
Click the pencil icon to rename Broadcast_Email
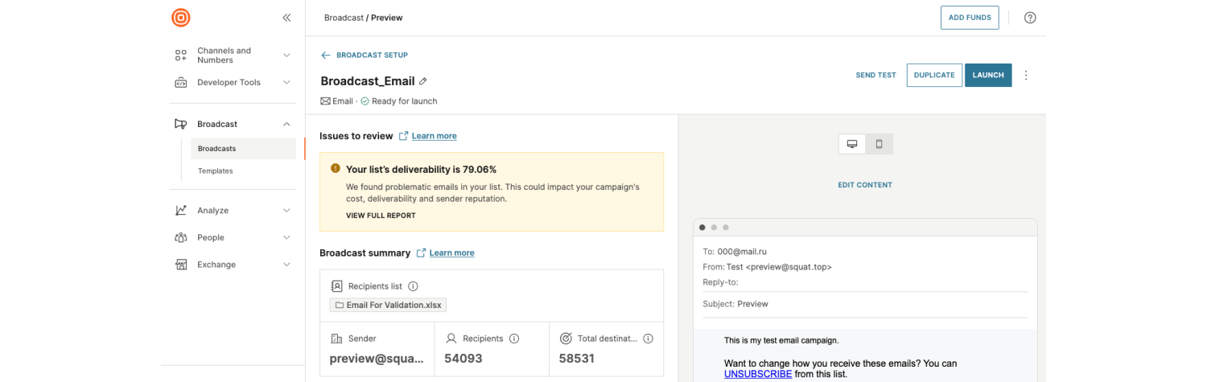click(423, 81)
